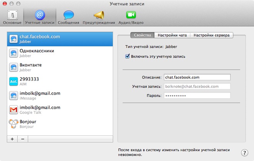Select imbolk@gmail.com Google Talk account text
Screen dimensions: 254x161
coord(40,107)
